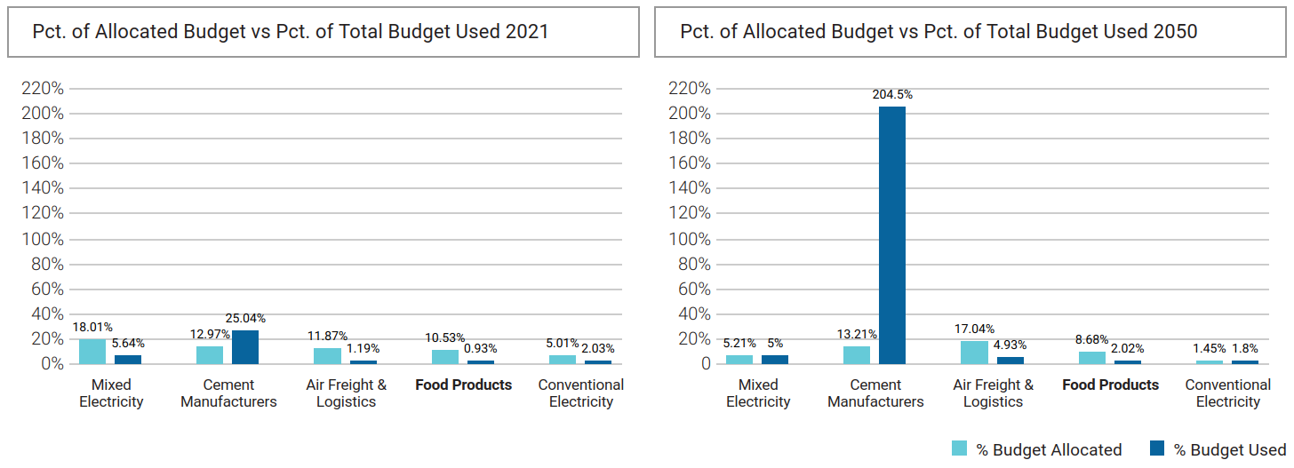Screen dimensions: 1294x468
Task: Click Mixed Electricity axis label in 2021 chart
Action: (111, 393)
